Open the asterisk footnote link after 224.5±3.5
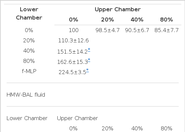The image size is (185, 132). pos(88,70)
